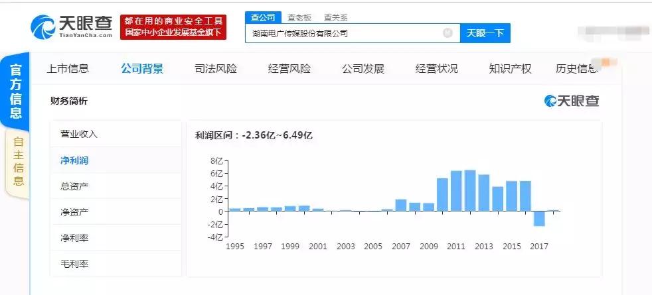
Task: Click the red promotional banner
Action: (173, 27)
